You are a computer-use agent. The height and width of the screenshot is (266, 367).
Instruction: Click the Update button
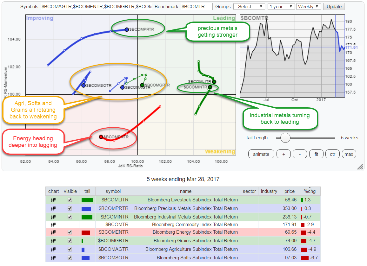point(334,7)
